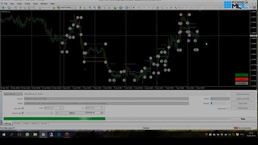This screenshot has height=145, width=258.
Task: Open the Symbol dropdown
Action: click(x=106, y=99)
